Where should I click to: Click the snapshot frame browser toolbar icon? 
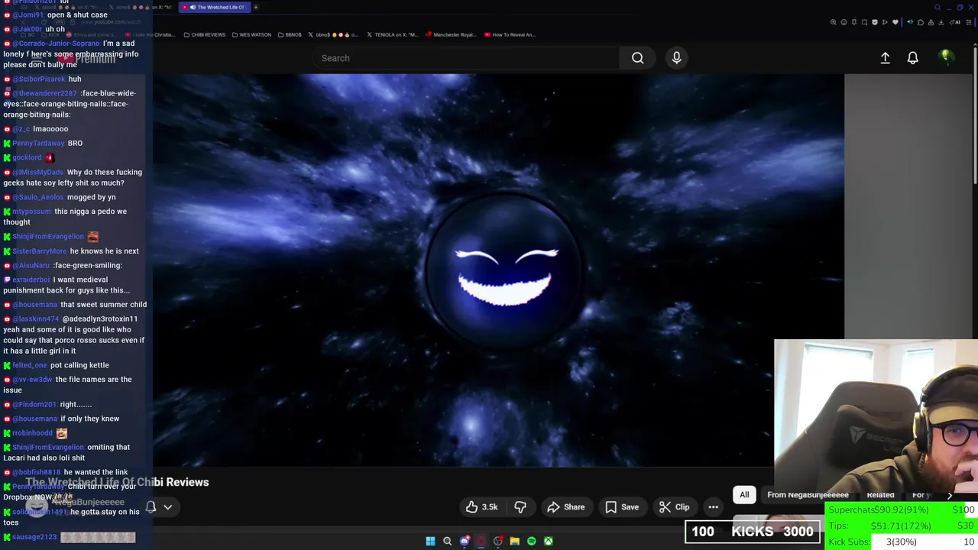click(864, 22)
